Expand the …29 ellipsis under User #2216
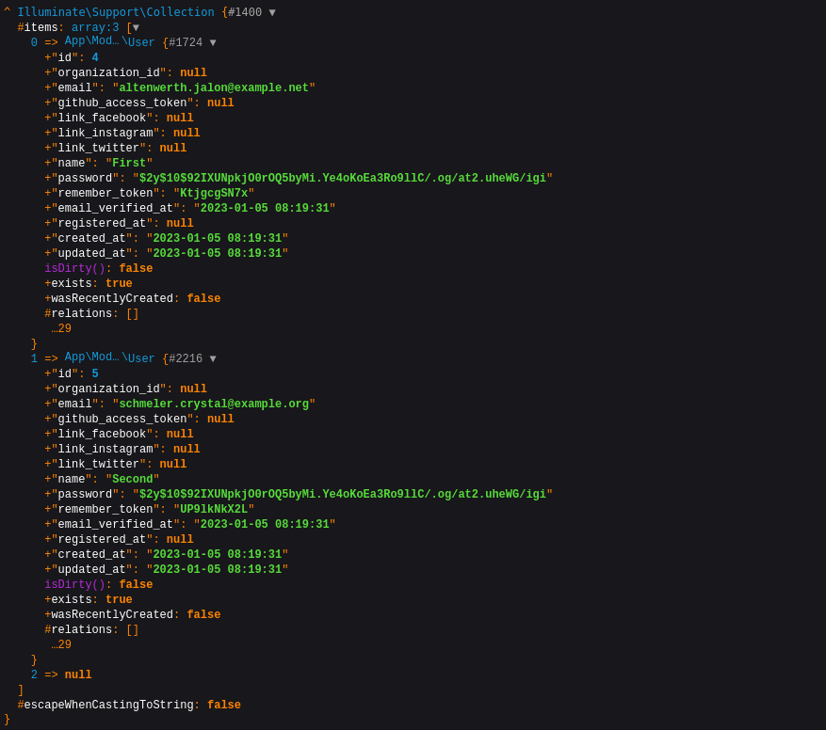 [61, 645]
